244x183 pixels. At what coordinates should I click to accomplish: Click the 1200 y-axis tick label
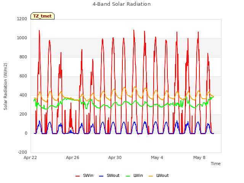click(22, 19)
